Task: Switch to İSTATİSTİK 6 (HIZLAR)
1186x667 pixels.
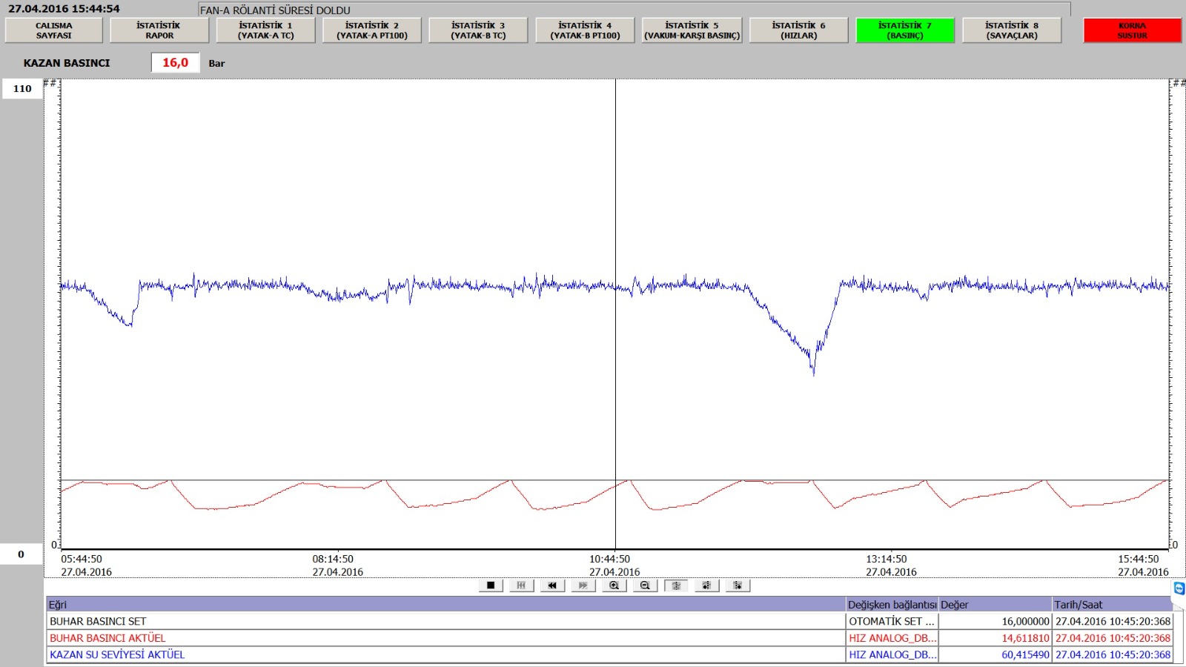Action: pos(798,30)
